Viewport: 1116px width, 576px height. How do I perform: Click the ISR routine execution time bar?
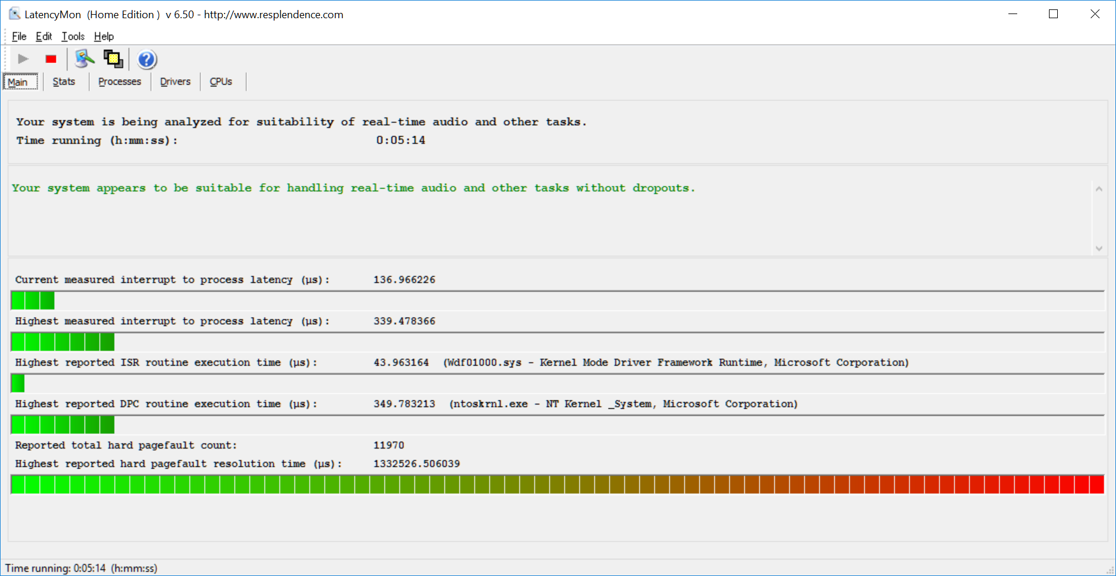click(x=557, y=383)
